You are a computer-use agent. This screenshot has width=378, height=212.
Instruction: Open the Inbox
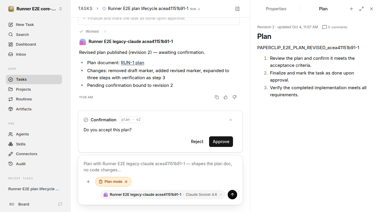coord(34,54)
